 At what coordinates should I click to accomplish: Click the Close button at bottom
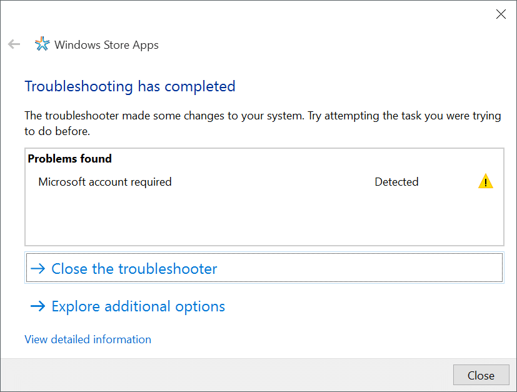[481, 375]
